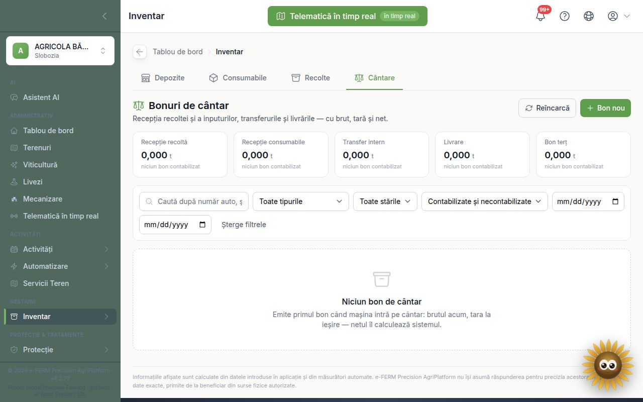Click the Bon nou button
This screenshot has height=402, width=643.
[605, 108]
